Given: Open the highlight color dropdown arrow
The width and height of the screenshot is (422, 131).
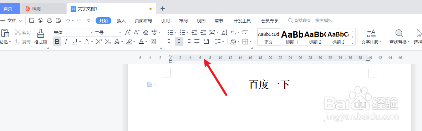Looking at the screenshot, I should [x=134, y=42].
